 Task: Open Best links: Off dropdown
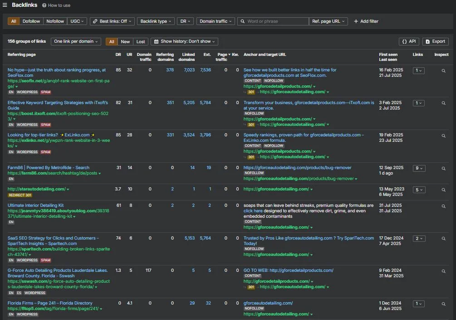click(x=112, y=21)
